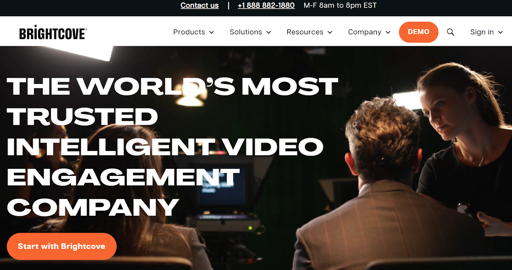Screen dimensions: 512x270
Task: Open the Solutions menu label
Action: 246,32
